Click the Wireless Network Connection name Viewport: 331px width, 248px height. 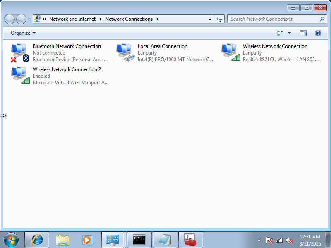pos(275,46)
